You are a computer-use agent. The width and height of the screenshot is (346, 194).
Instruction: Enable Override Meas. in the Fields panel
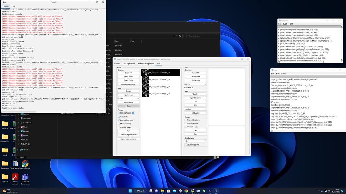tap(119, 127)
